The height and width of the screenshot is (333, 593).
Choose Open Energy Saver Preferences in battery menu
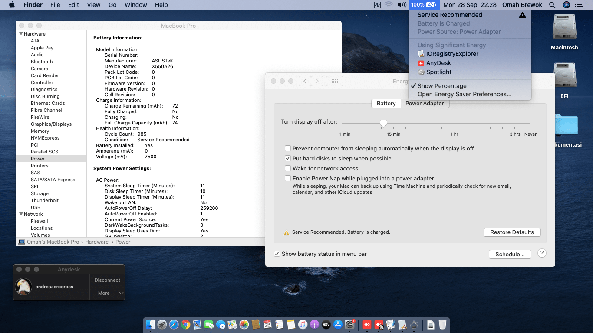470,94
